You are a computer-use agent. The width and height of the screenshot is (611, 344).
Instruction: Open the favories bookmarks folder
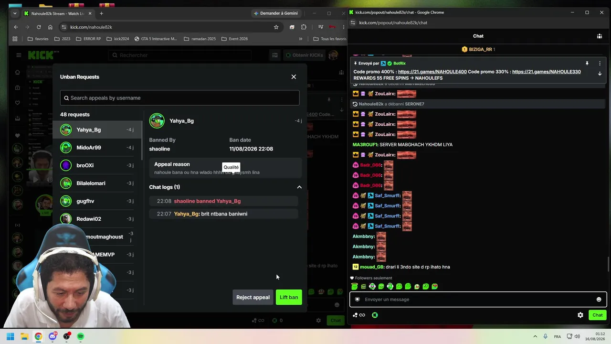point(38,39)
